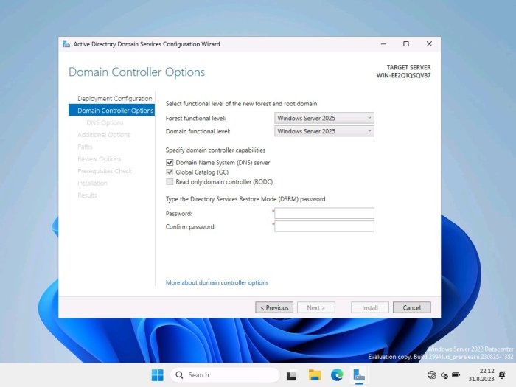Close the wizard window

pos(429,44)
